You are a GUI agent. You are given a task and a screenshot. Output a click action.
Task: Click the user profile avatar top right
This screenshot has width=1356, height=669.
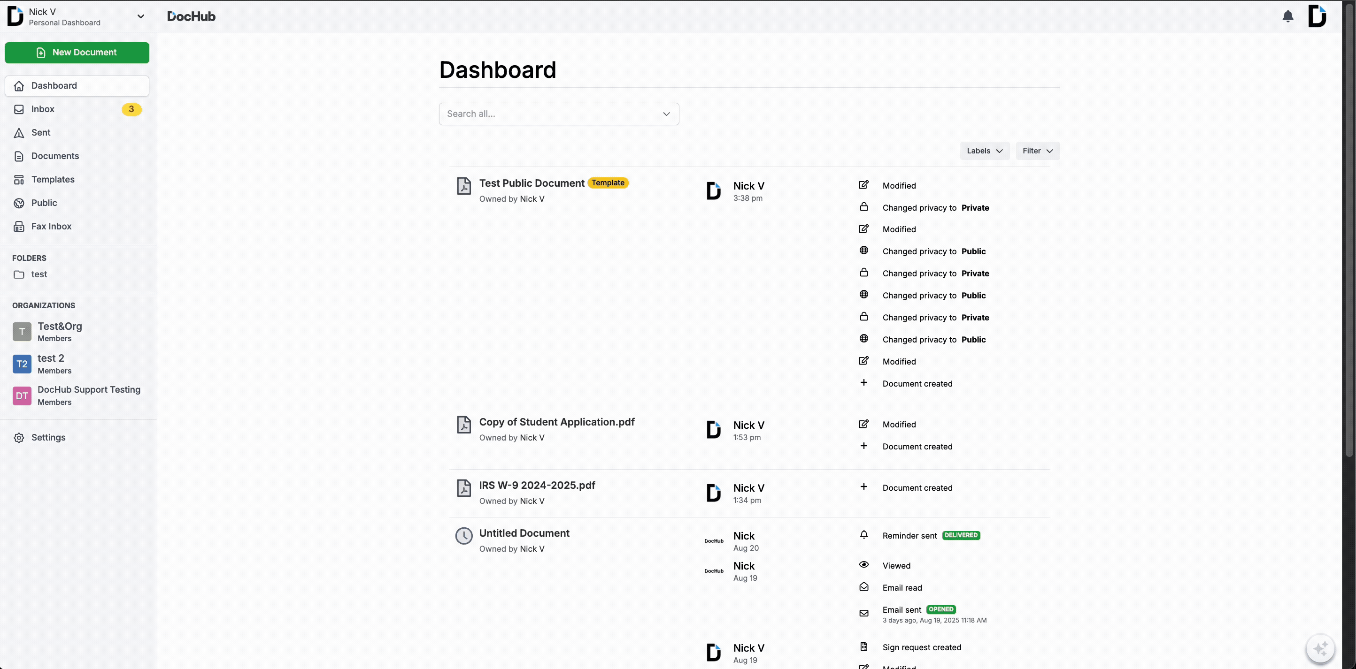coord(1317,16)
